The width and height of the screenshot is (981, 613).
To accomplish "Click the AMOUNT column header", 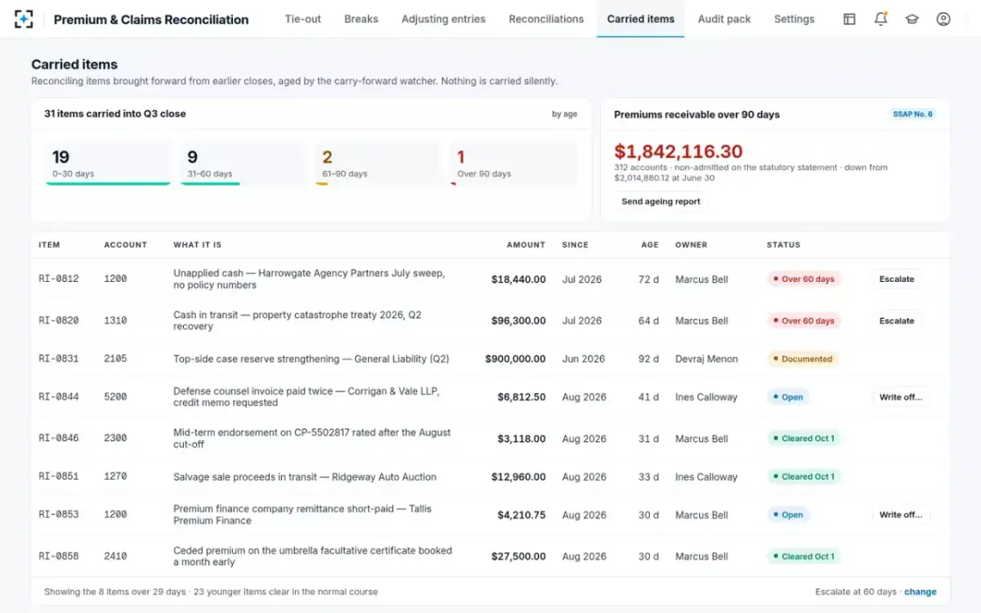I will [x=526, y=245].
